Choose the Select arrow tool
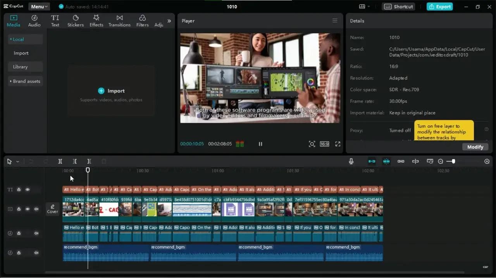The image size is (496, 278). (x=9, y=162)
